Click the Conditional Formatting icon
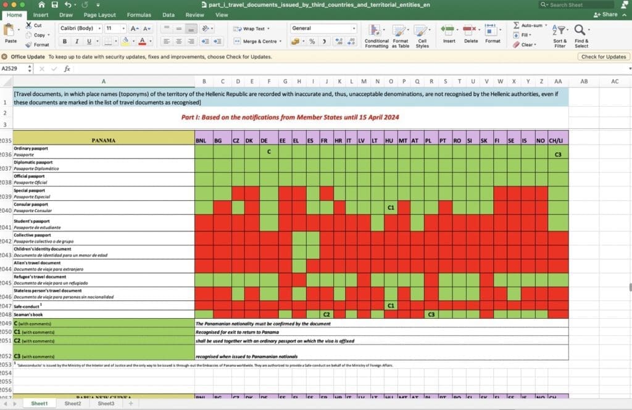The image size is (632, 410). [376, 30]
